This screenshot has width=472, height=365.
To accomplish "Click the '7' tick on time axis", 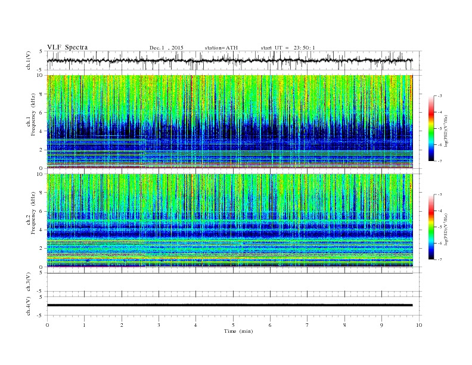I will (308, 325).
